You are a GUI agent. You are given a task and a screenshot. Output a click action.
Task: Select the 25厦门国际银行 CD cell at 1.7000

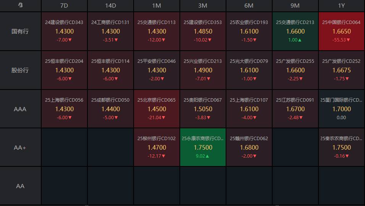click(x=341, y=109)
